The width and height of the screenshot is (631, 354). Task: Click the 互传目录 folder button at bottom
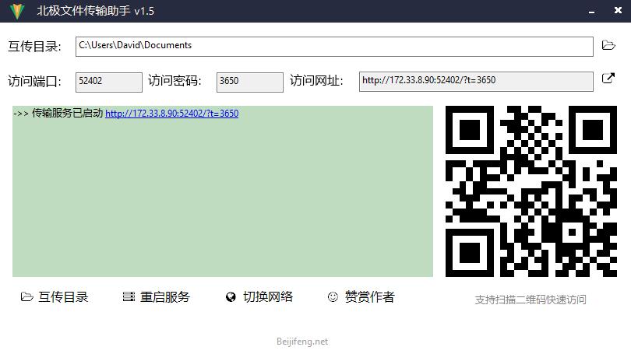55,297
